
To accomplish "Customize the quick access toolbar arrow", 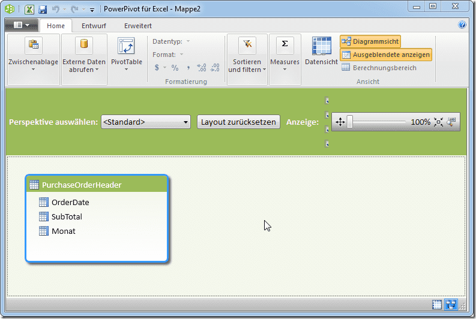I will 92,10.
